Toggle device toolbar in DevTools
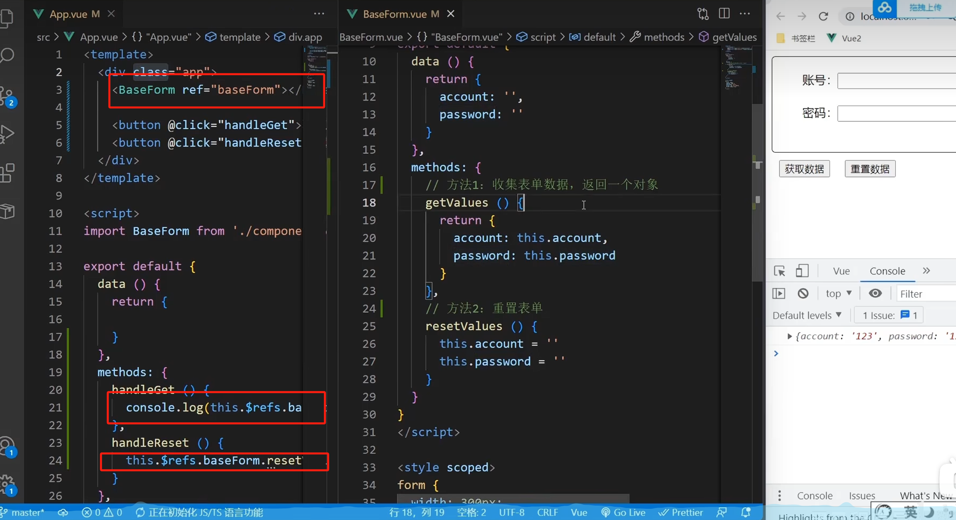Image resolution: width=956 pixels, height=520 pixels. tap(802, 271)
